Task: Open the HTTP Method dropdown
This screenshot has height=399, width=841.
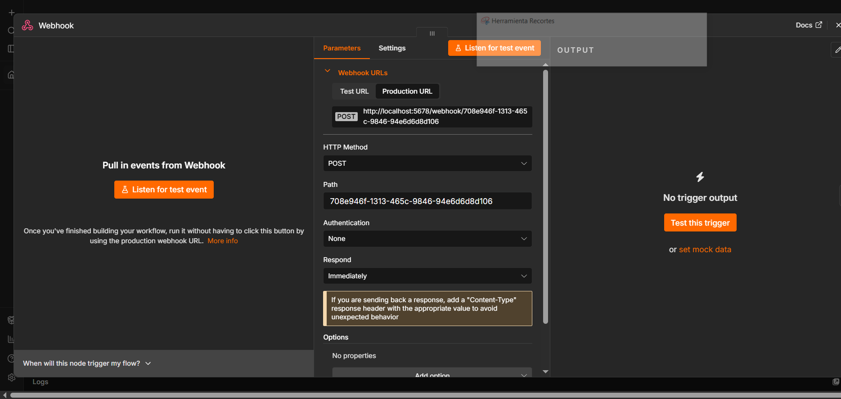Action: [x=427, y=163]
